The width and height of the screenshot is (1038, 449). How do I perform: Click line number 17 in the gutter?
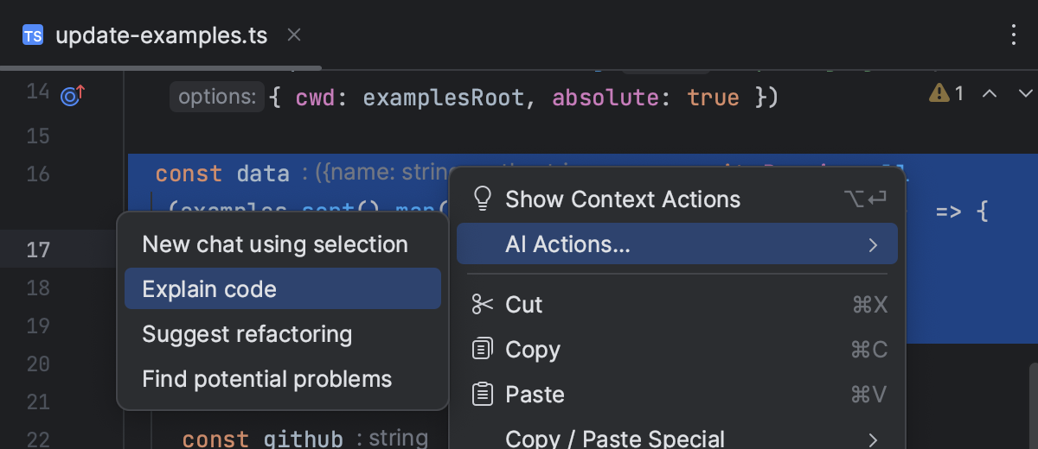pos(37,250)
